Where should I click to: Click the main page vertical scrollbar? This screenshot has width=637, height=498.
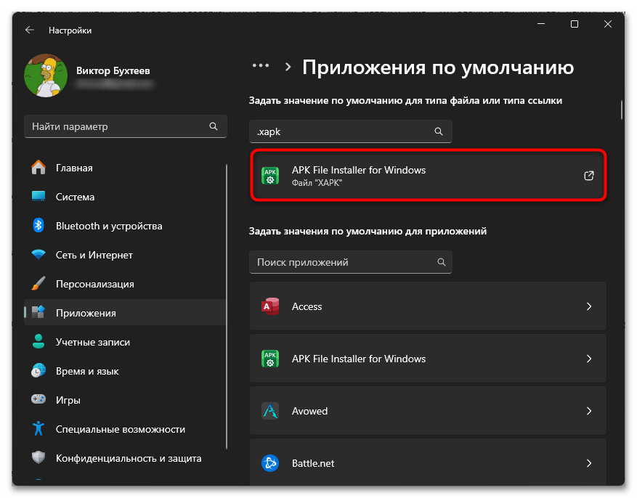tap(622, 110)
